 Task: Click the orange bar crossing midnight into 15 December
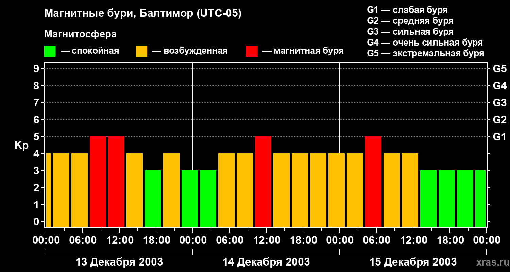coord(337,190)
